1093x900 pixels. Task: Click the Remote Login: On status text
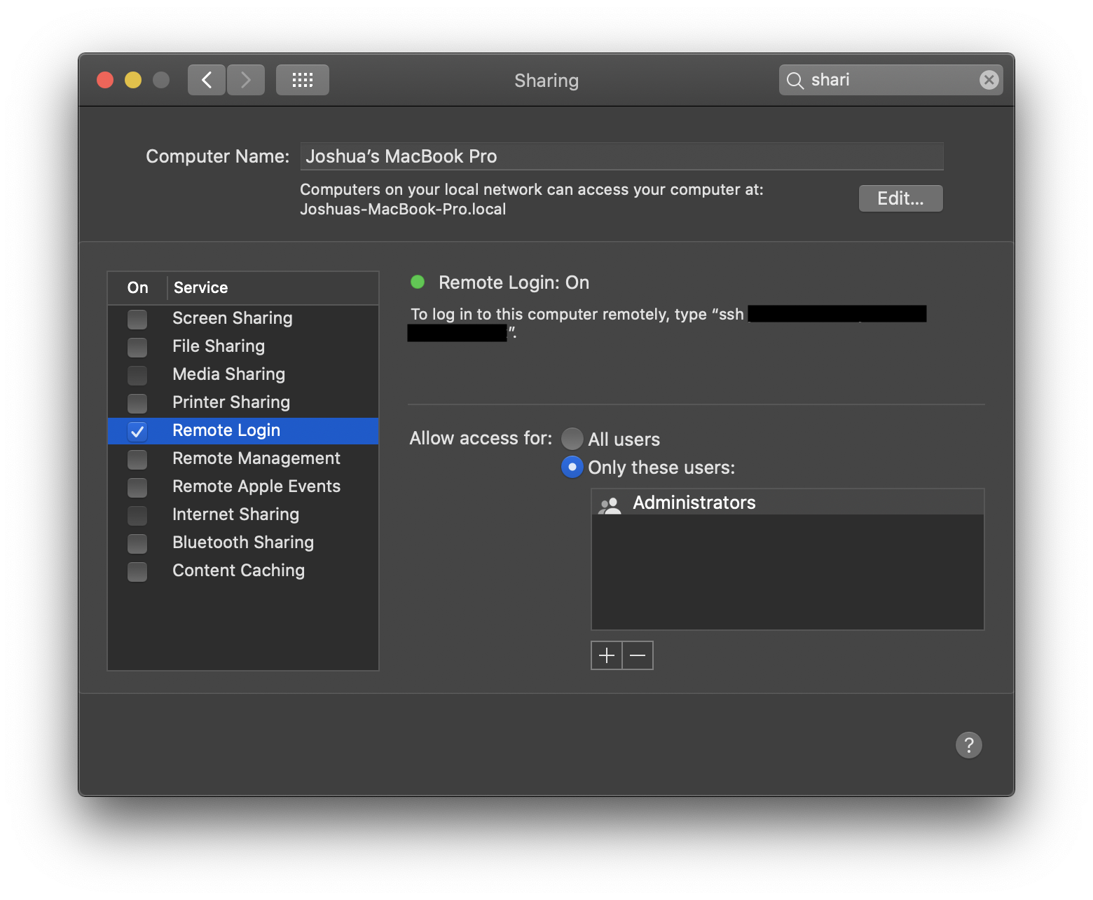pyautogui.click(x=514, y=282)
